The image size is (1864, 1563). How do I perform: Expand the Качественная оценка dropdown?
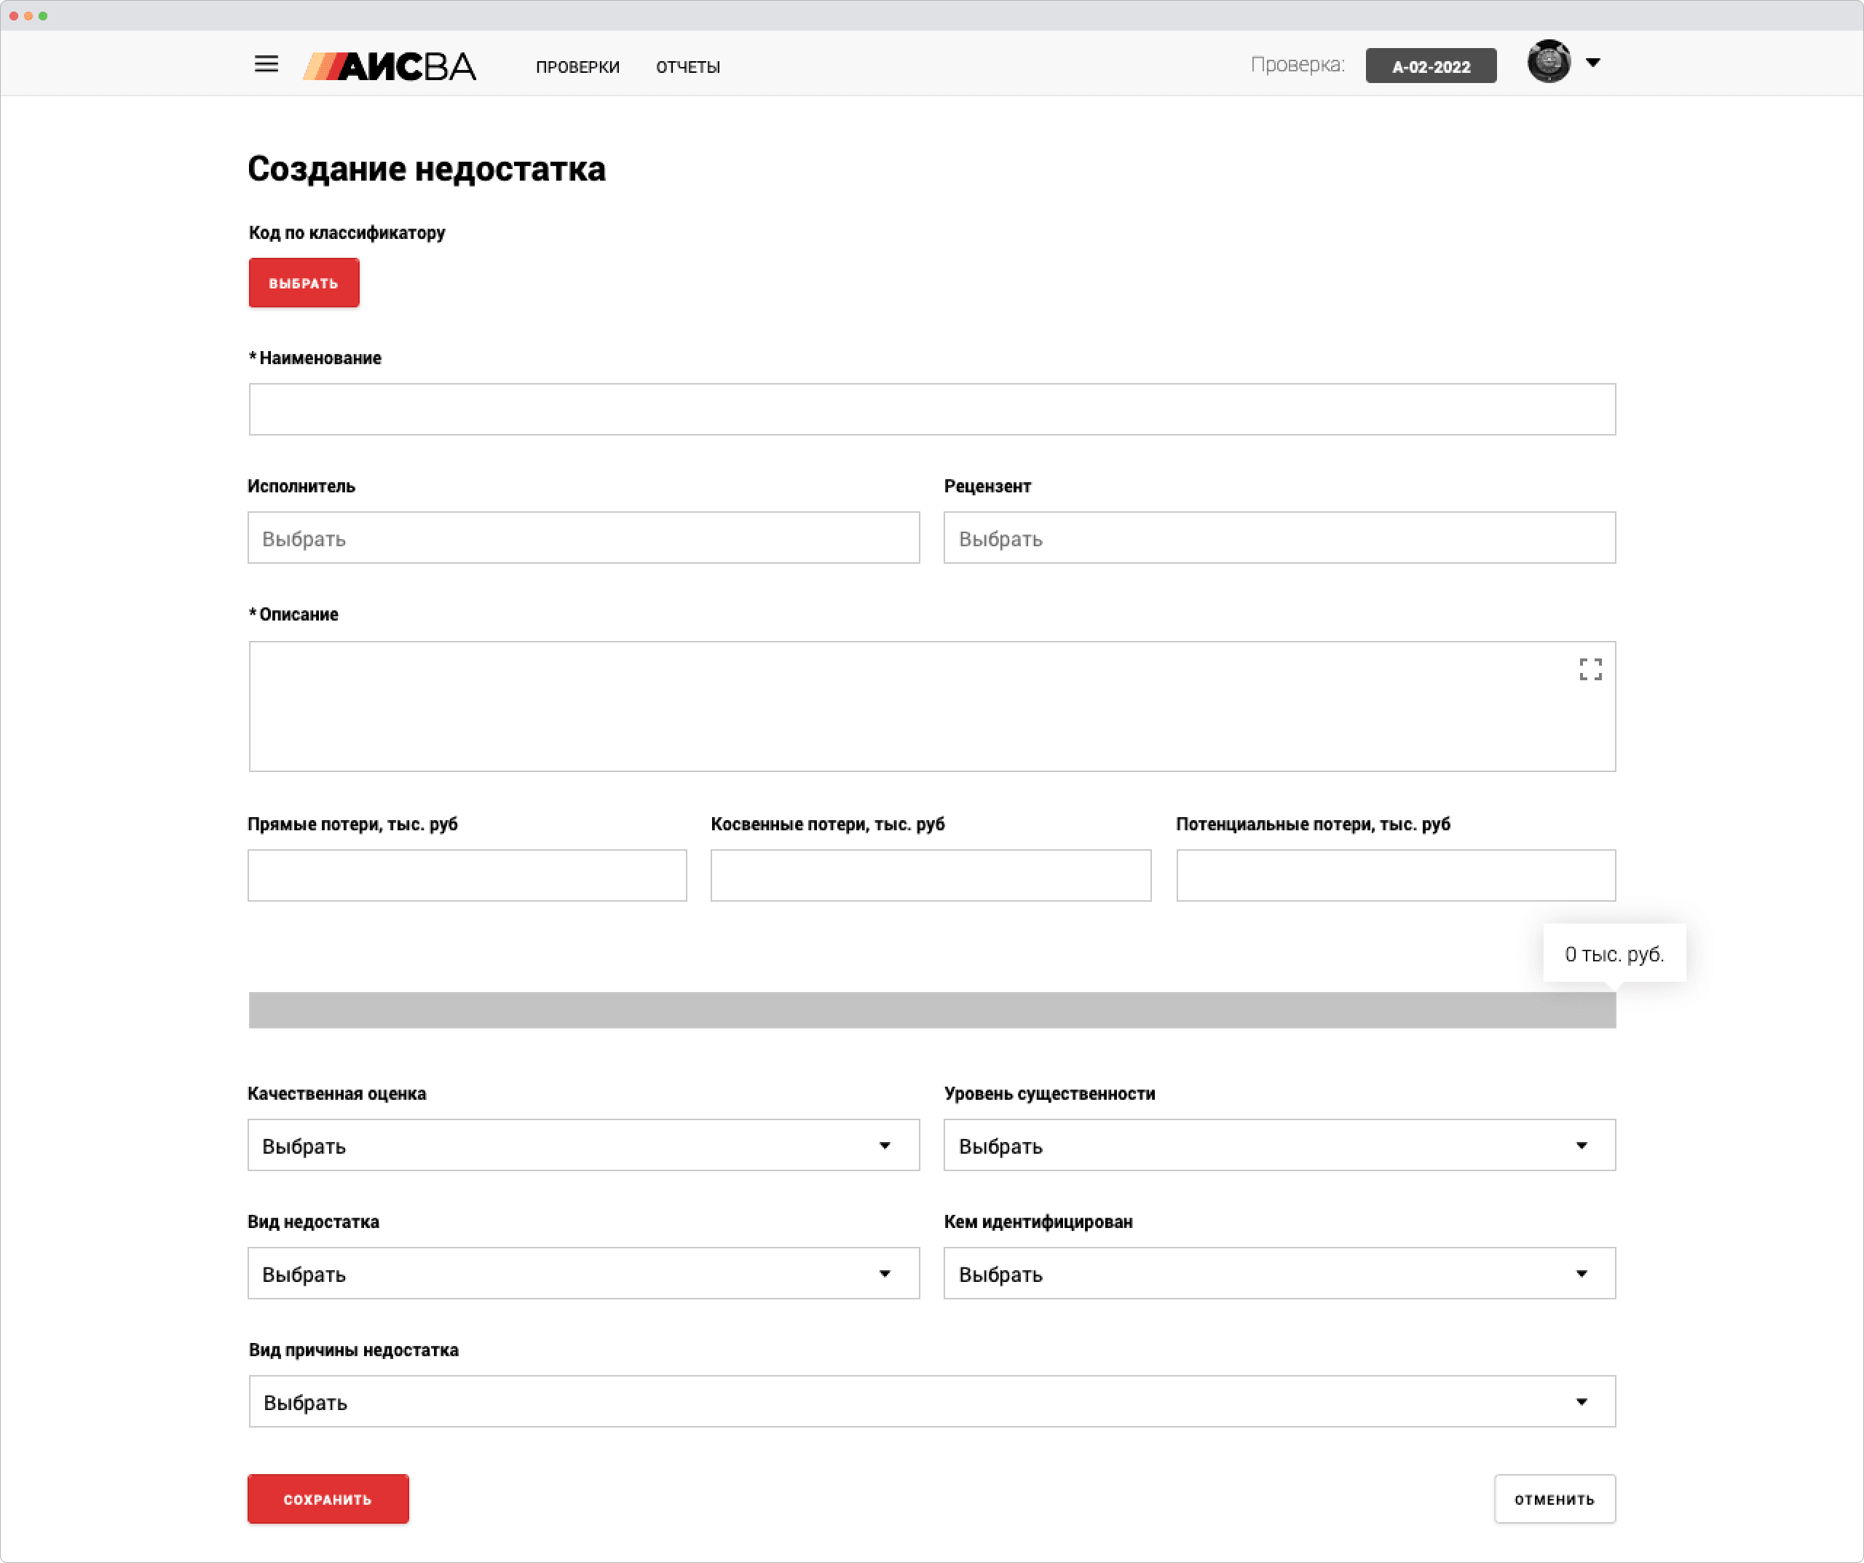point(583,1145)
